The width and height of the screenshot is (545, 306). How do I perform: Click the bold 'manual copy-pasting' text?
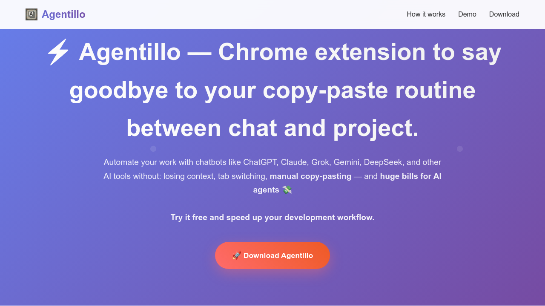[x=310, y=176]
